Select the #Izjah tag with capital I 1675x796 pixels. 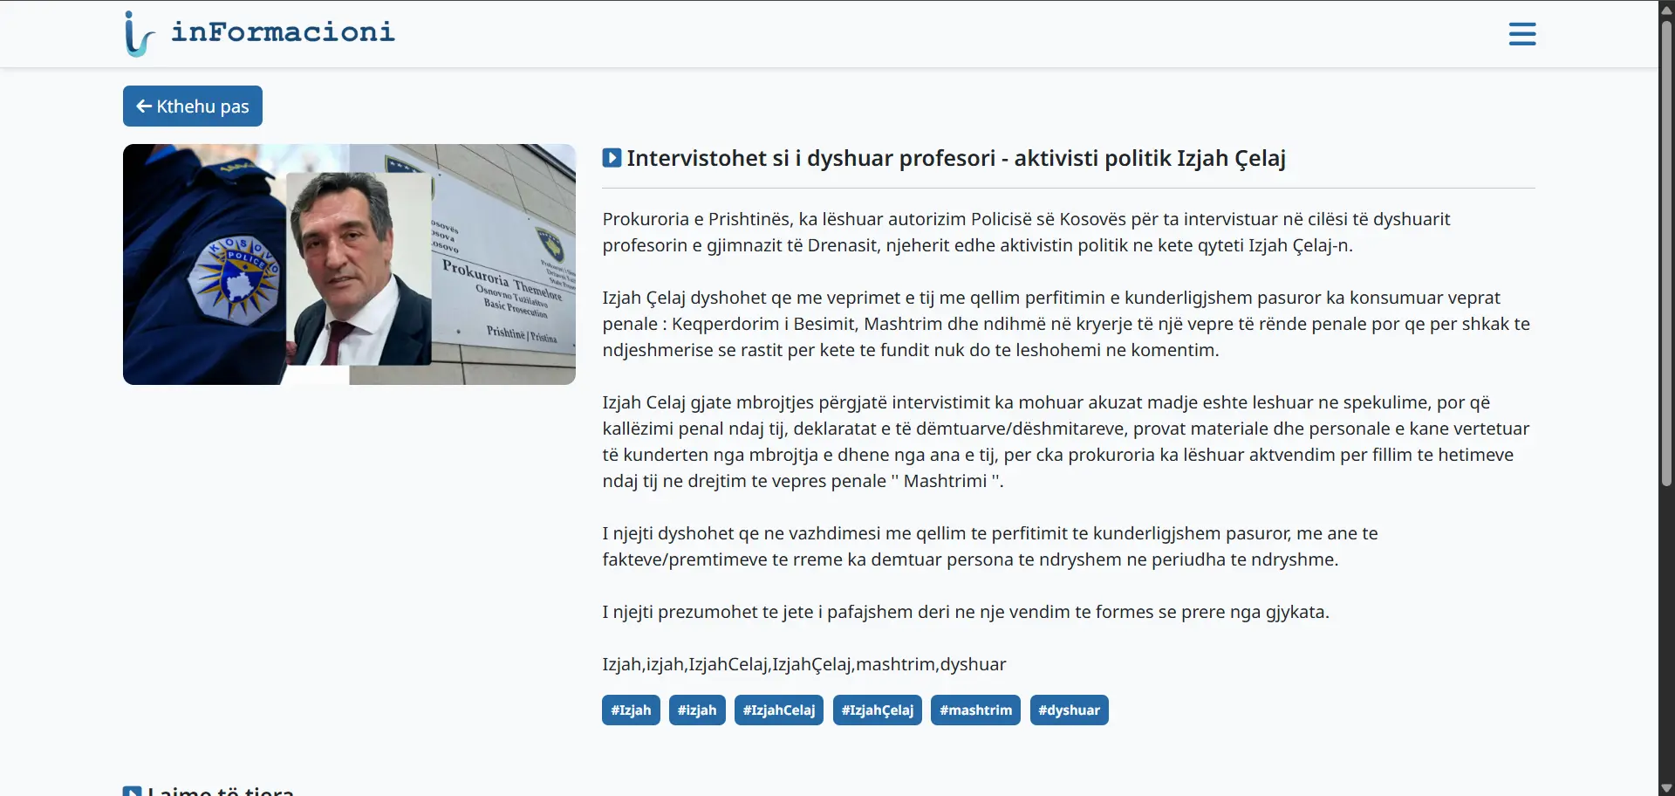[x=631, y=710]
